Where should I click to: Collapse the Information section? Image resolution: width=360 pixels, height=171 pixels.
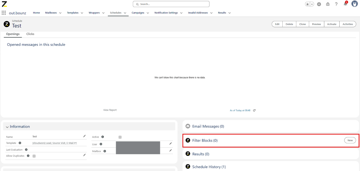[7, 127]
